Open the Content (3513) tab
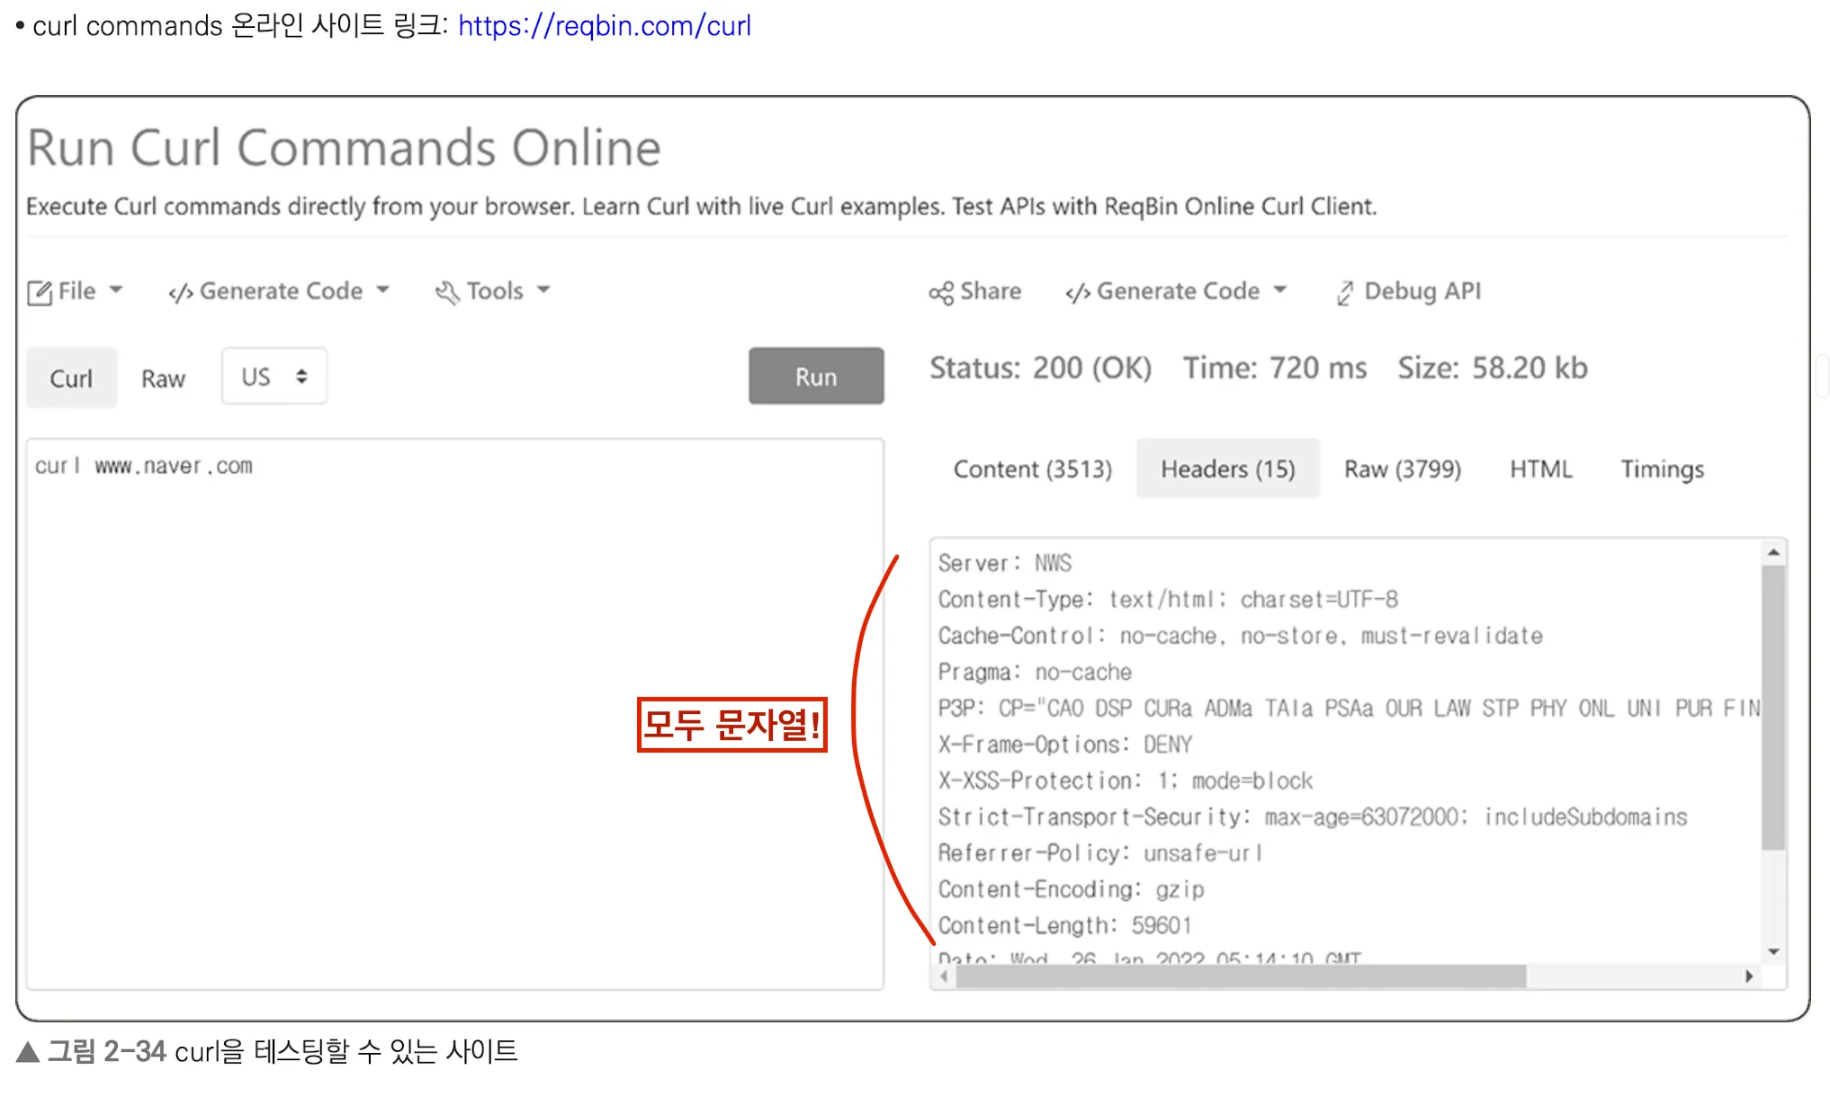 pyautogui.click(x=1032, y=468)
